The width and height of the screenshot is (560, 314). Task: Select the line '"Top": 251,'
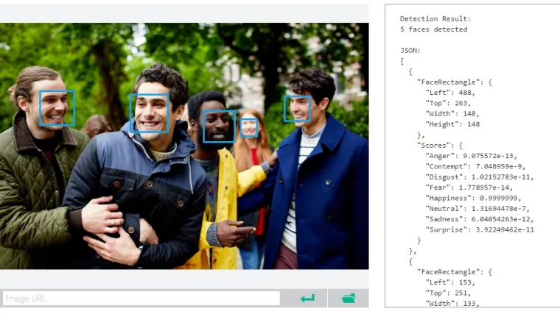(448, 293)
